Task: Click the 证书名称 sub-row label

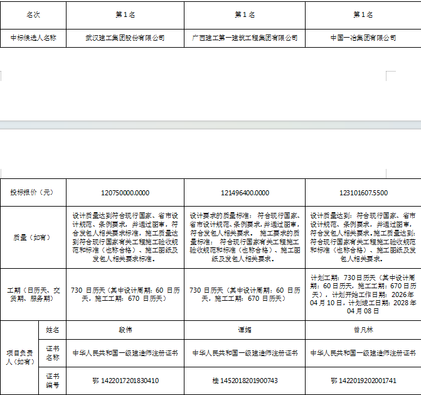Action: (52, 353)
